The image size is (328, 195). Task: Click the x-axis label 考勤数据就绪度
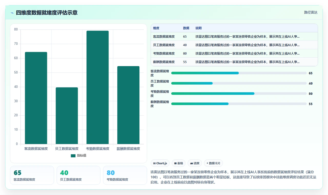97,149
